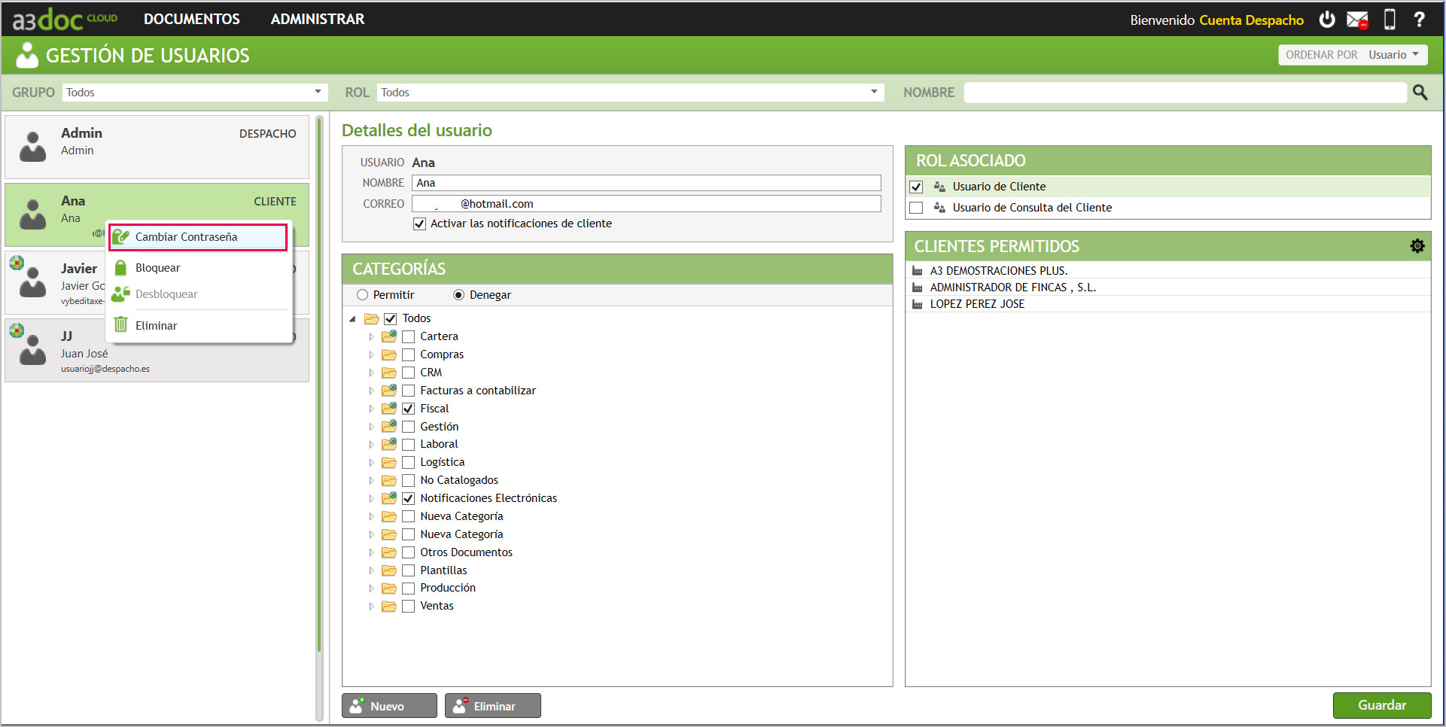The width and height of the screenshot is (1446, 727).
Task: Uncheck the Notificaciones Electrónicas checkbox
Action: (x=409, y=498)
